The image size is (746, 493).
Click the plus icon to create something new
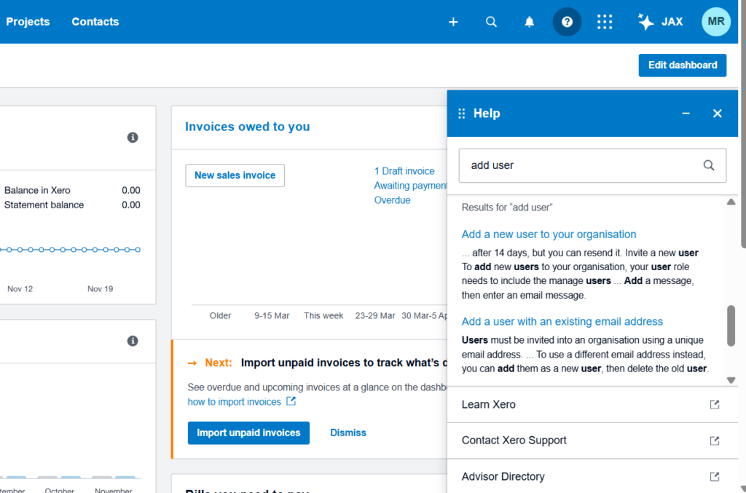tap(453, 22)
